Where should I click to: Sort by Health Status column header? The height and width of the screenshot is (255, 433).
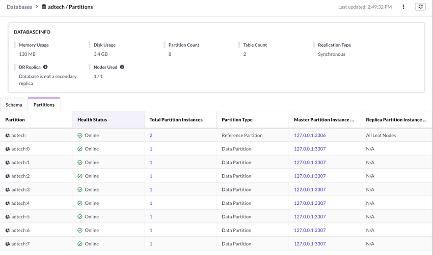click(92, 120)
